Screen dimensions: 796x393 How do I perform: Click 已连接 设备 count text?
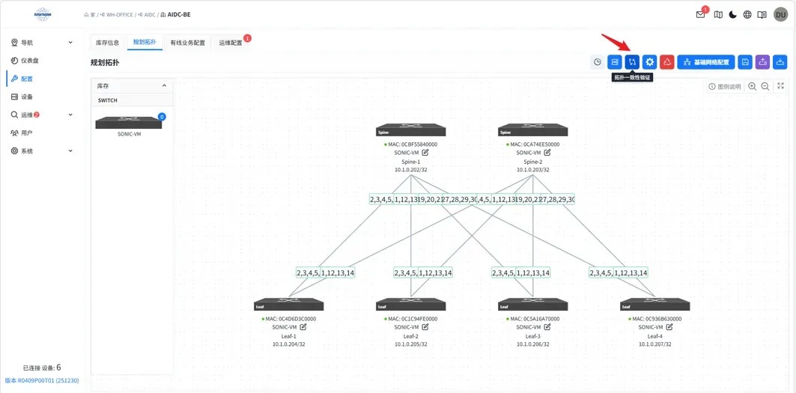[x=42, y=368]
